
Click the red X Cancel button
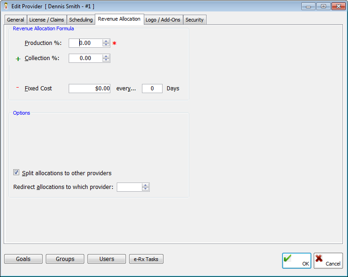(x=328, y=260)
